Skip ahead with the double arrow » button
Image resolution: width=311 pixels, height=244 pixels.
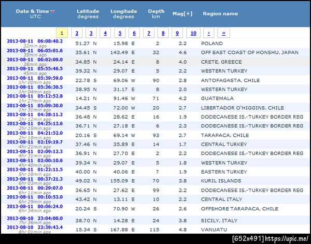click(224, 33)
